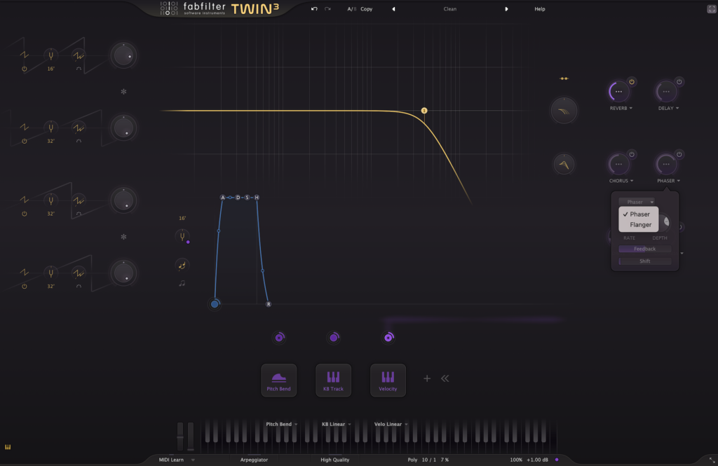Collapse modulation section with the double-chevron icon
Screen dimensions: 718x466
pos(445,378)
